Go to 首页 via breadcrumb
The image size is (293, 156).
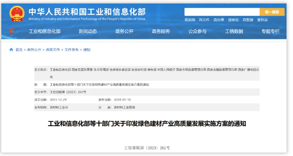[19, 50]
